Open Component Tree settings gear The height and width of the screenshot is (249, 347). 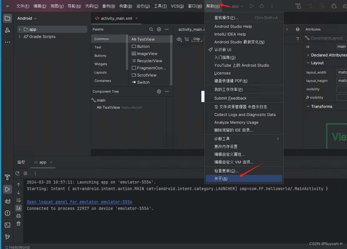pos(159,91)
